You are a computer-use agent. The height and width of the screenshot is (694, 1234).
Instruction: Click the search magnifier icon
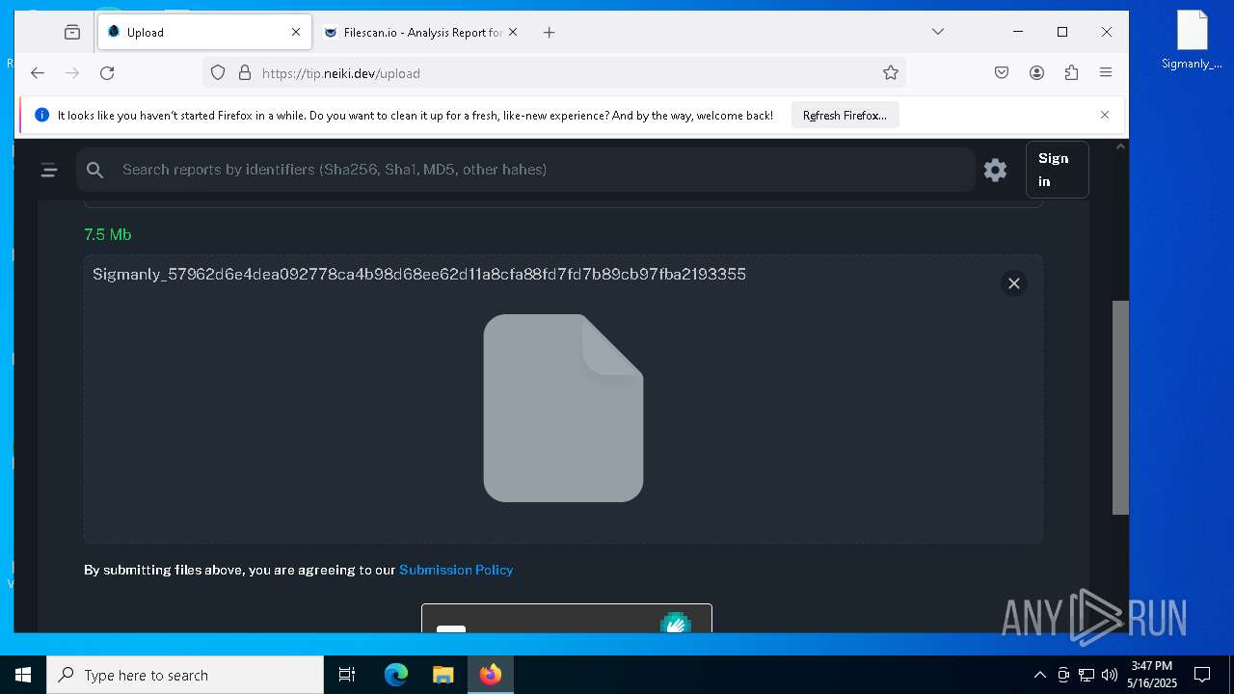point(94,170)
